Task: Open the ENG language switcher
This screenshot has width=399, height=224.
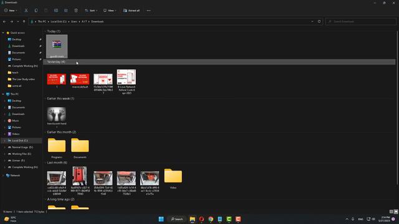Action: [x=360, y=219]
